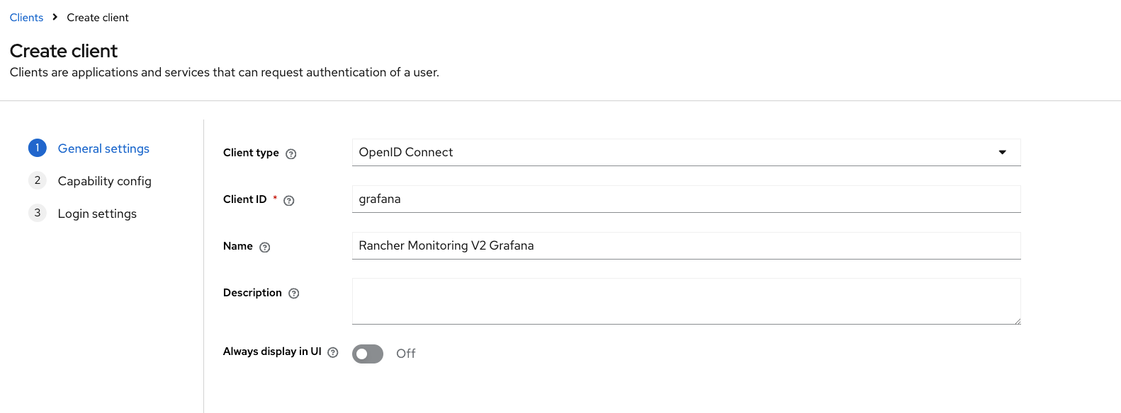The image size is (1121, 413).
Task: Click the Description help icon
Action: click(x=293, y=293)
